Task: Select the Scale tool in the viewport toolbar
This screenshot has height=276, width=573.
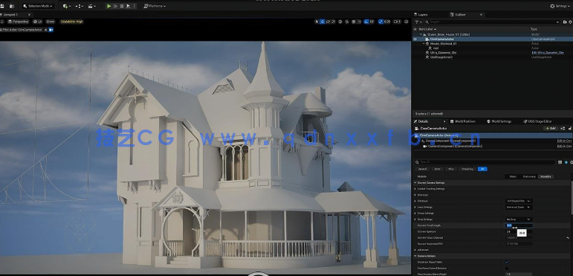Action: tap(333, 22)
